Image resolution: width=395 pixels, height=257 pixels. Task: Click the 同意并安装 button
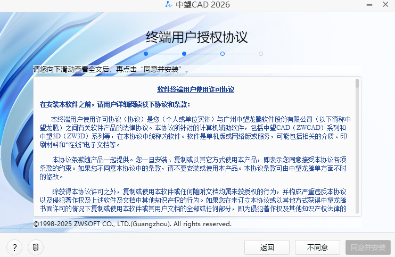point(368,247)
